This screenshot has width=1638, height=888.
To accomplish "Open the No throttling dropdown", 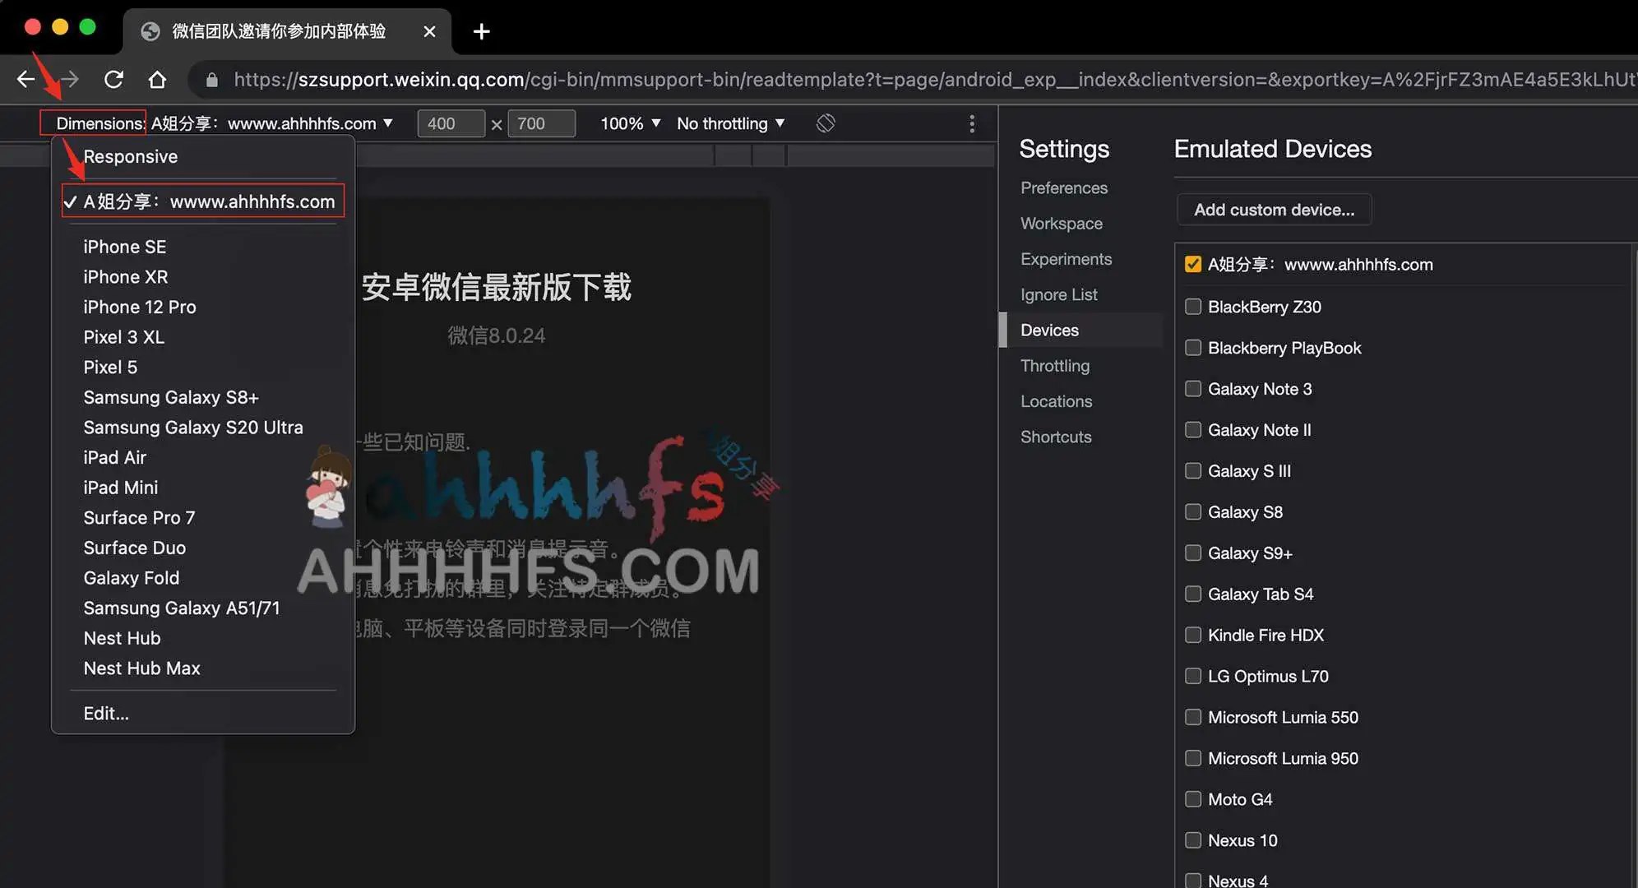I will (x=730, y=123).
